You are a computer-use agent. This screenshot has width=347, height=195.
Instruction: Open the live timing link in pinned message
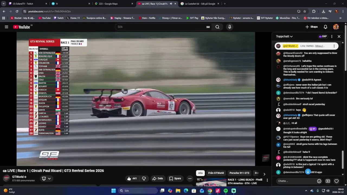click(x=320, y=46)
